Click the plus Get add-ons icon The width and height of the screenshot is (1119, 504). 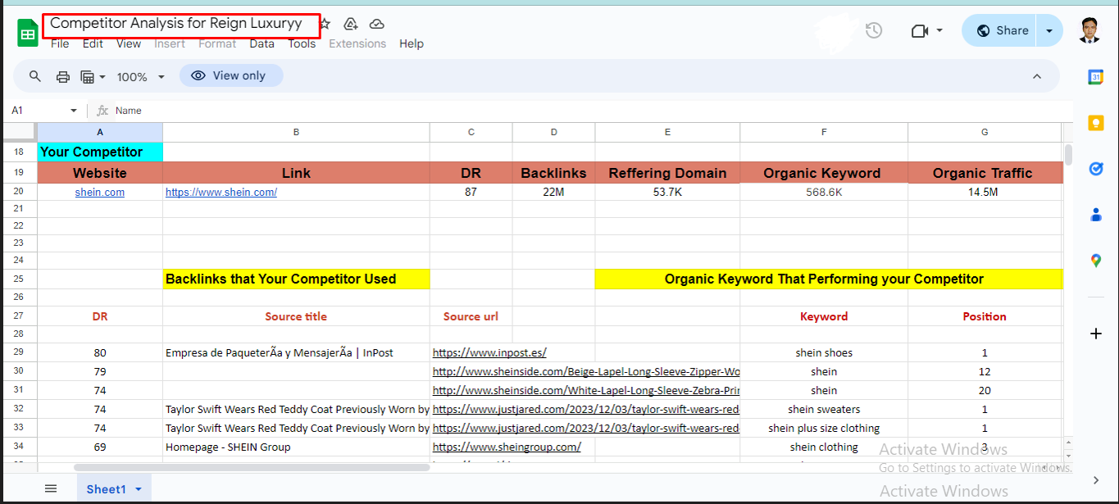(x=1096, y=334)
